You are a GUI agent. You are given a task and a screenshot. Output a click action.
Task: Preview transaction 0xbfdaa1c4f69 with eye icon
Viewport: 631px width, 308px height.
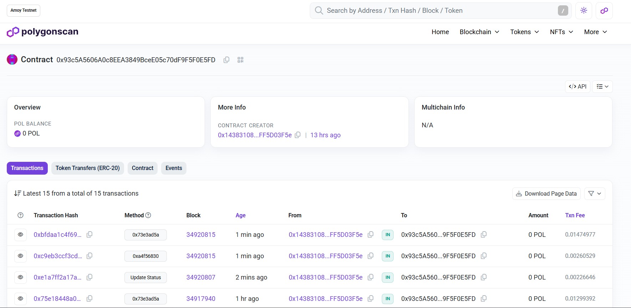click(20, 234)
